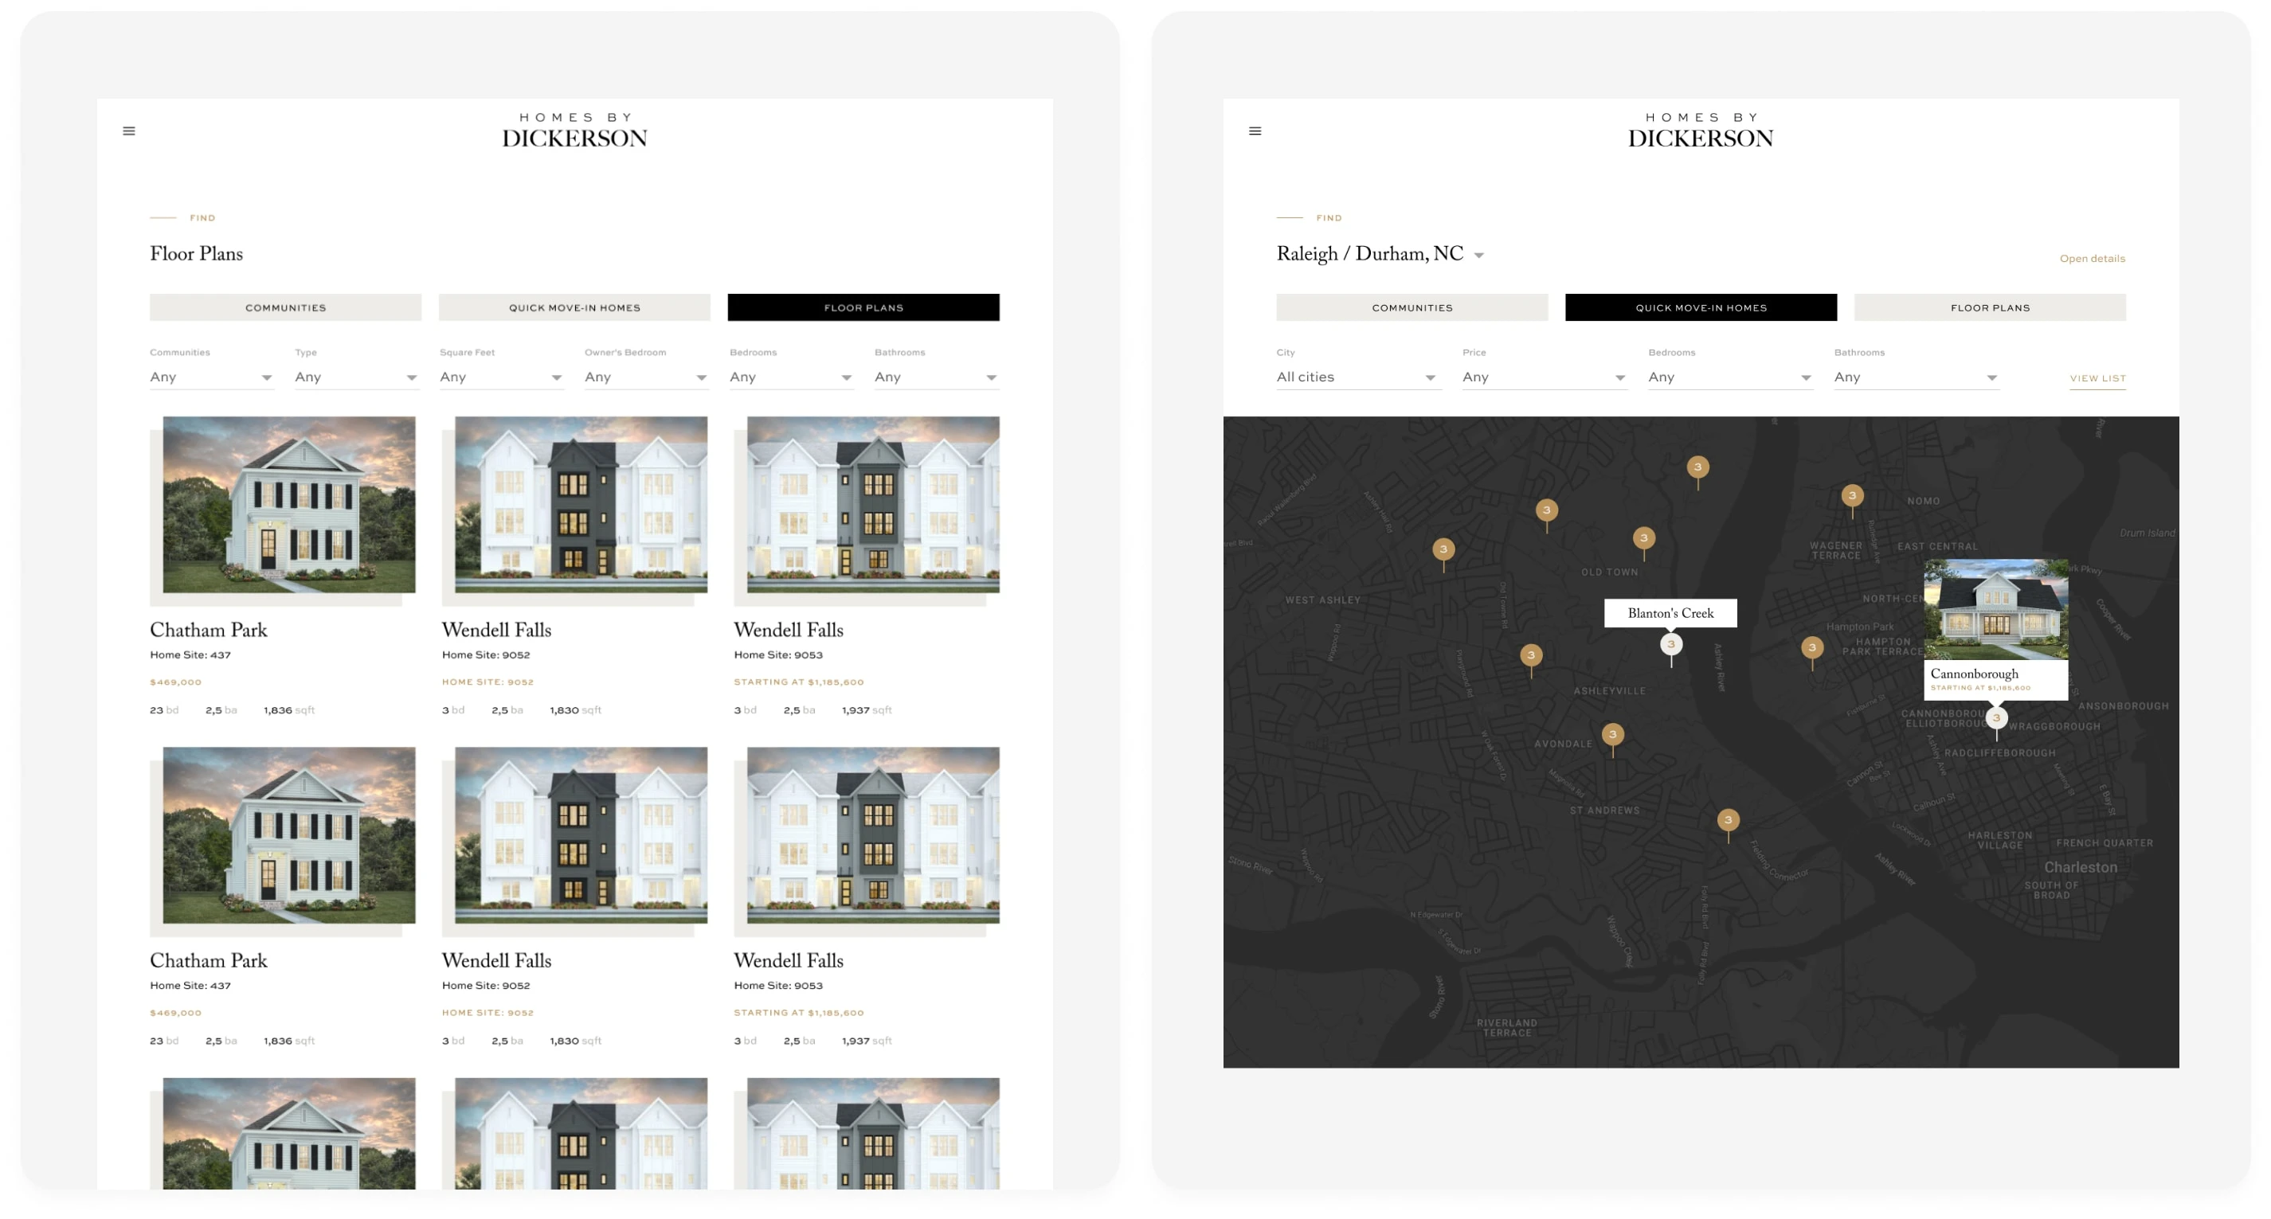Open second-row Chatham Park listing title

pos(209,961)
